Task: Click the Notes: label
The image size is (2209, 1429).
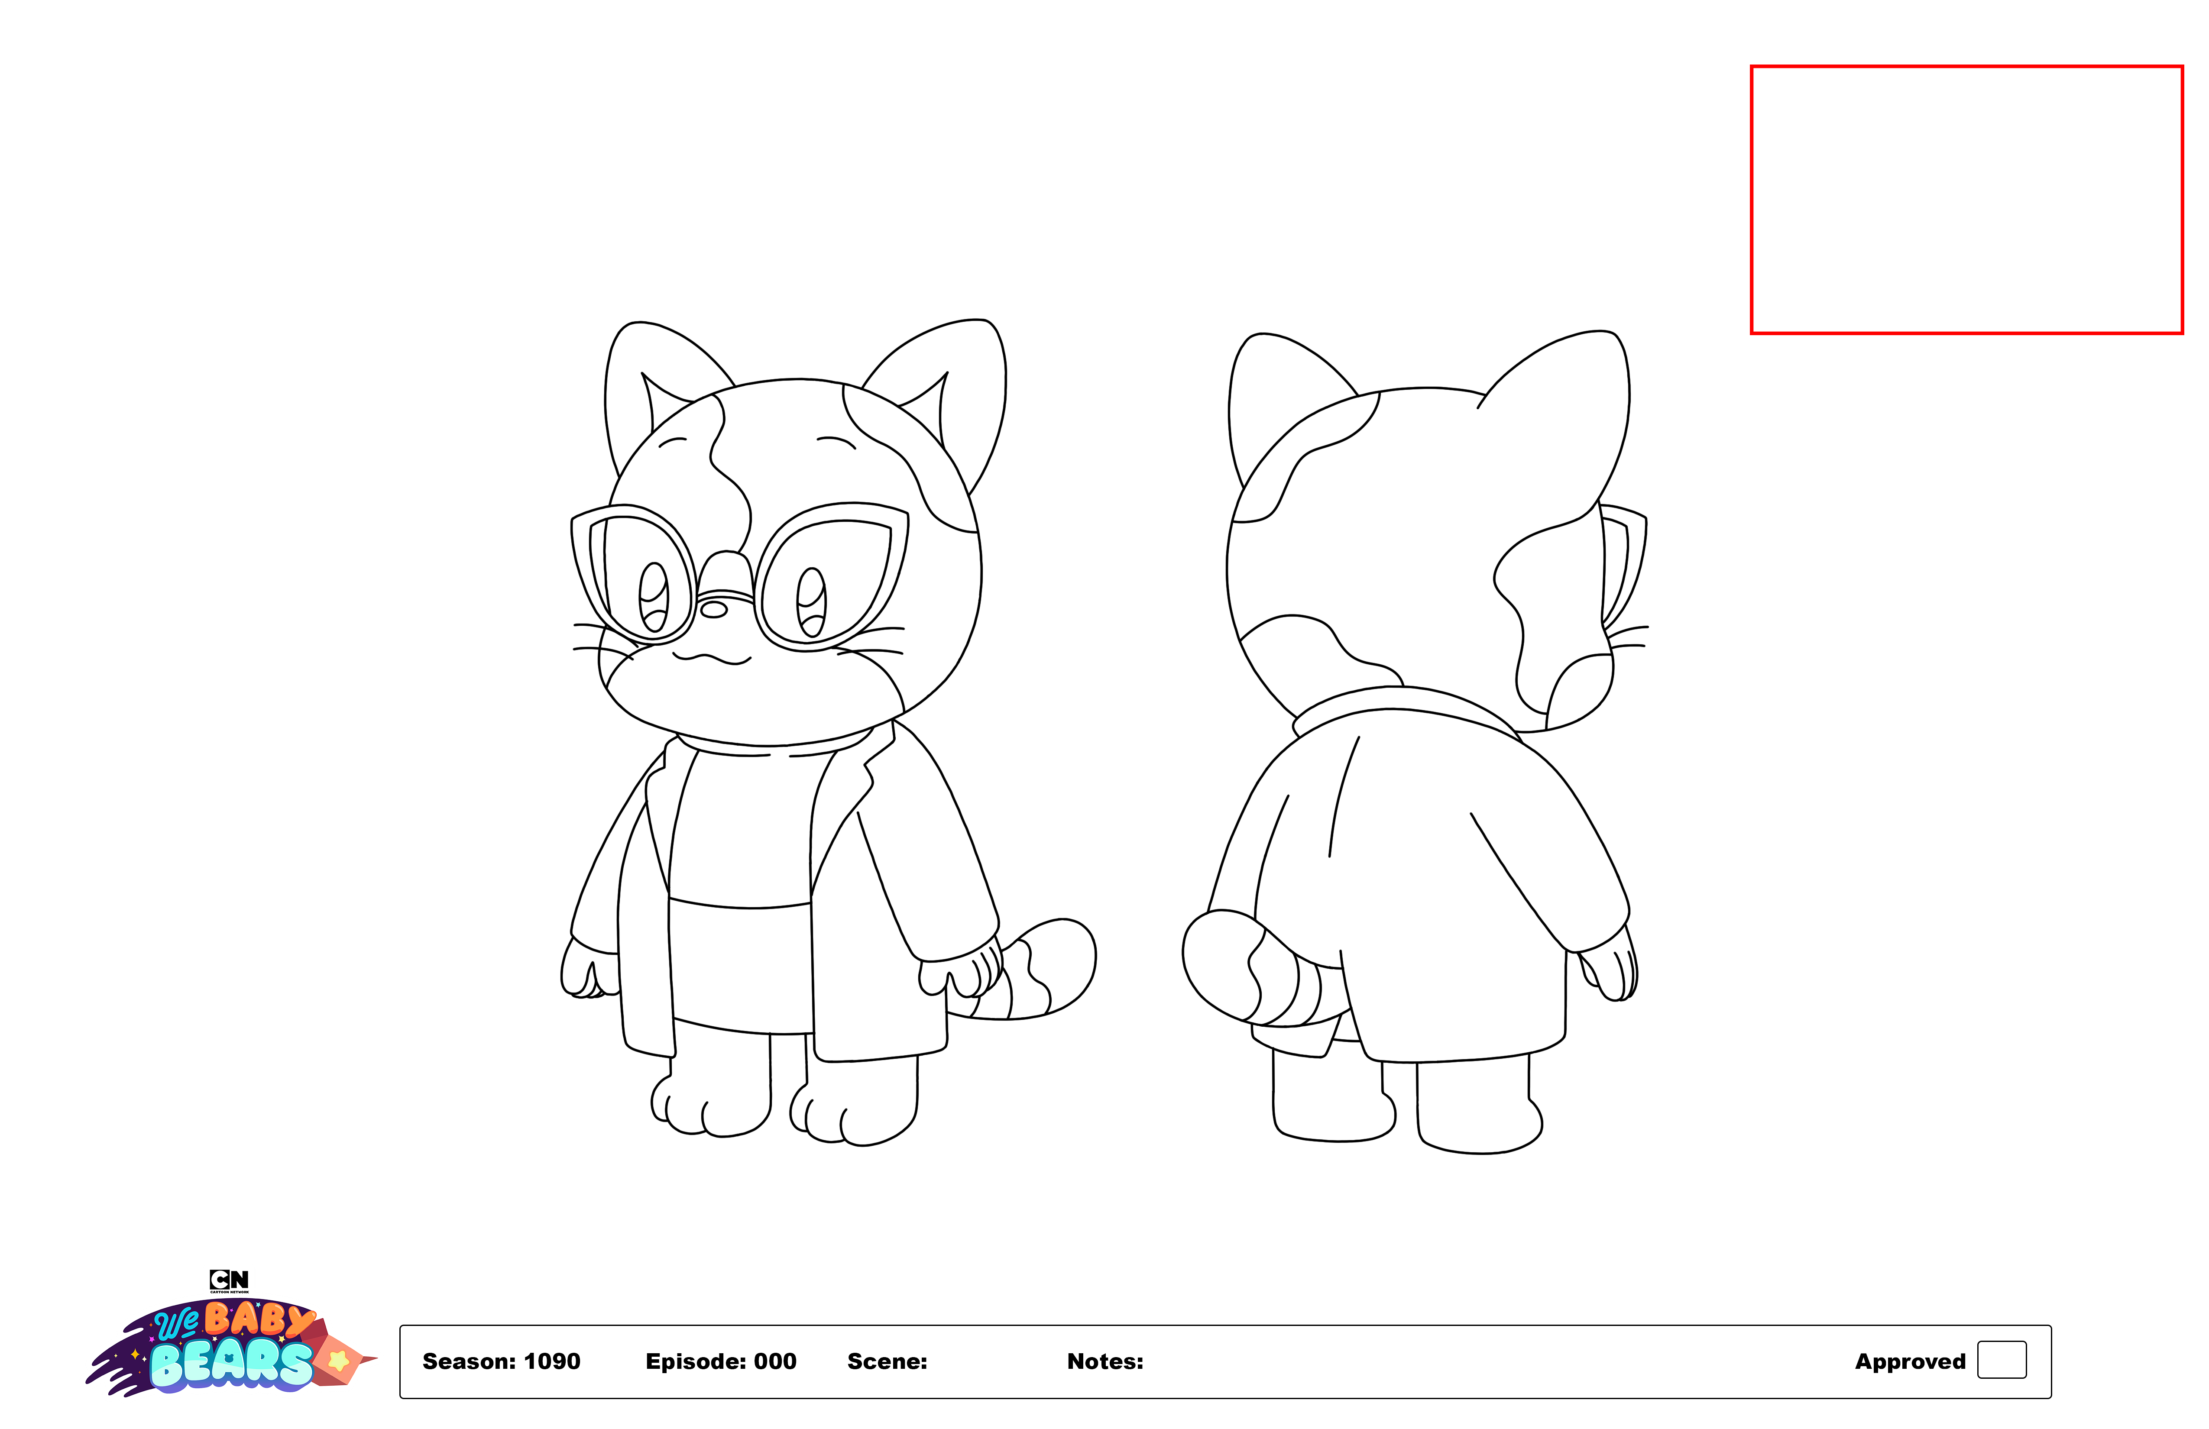Action: [1104, 1361]
